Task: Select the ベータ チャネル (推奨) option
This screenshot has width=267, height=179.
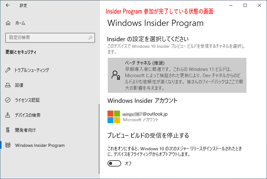Action: point(177,75)
